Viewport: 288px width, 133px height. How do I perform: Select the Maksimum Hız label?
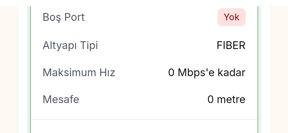pyautogui.click(x=79, y=72)
